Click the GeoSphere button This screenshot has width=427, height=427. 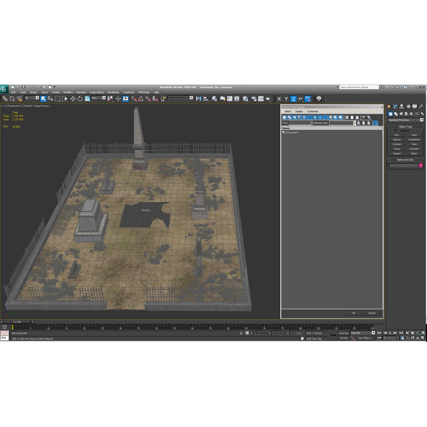(414, 140)
